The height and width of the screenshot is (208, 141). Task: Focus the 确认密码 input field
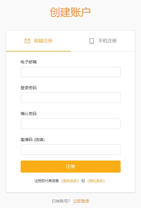click(71, 124)
